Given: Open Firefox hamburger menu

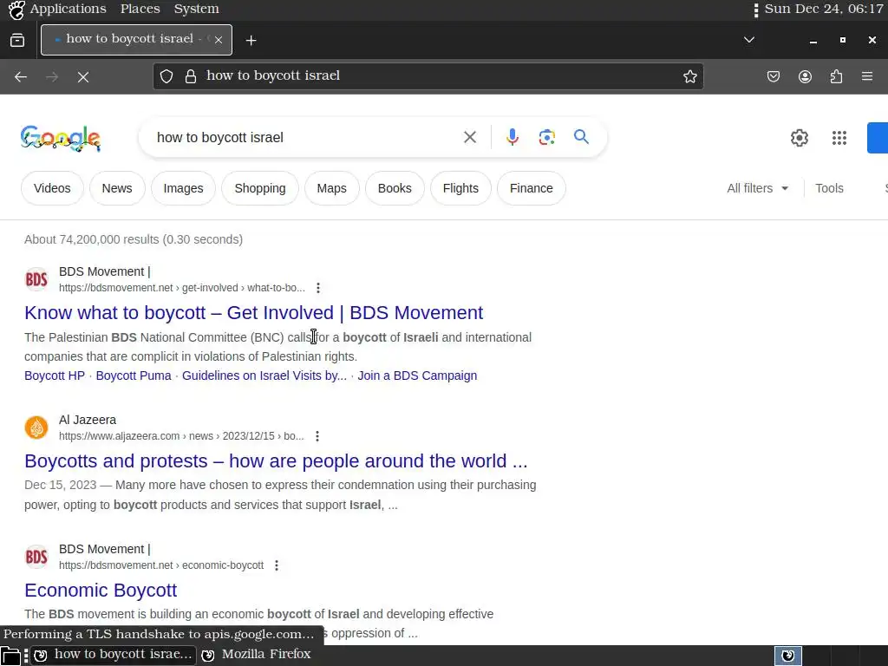Looking at the screenshot, I should click(867, 76).
